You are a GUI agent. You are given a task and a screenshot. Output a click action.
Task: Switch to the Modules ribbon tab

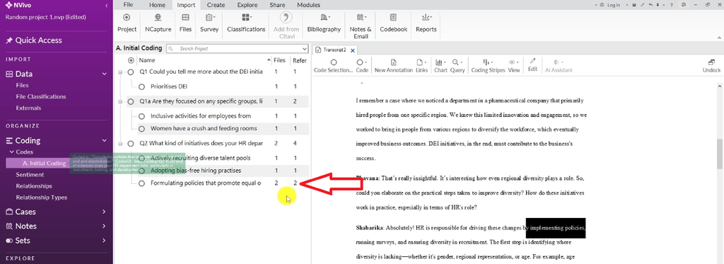tap(308, 5)
